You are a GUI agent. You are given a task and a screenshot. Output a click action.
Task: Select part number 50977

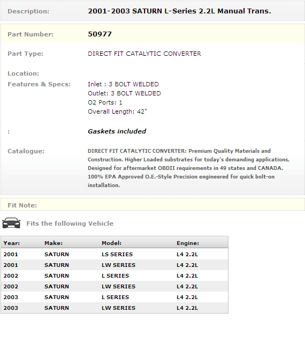(100, 34)
